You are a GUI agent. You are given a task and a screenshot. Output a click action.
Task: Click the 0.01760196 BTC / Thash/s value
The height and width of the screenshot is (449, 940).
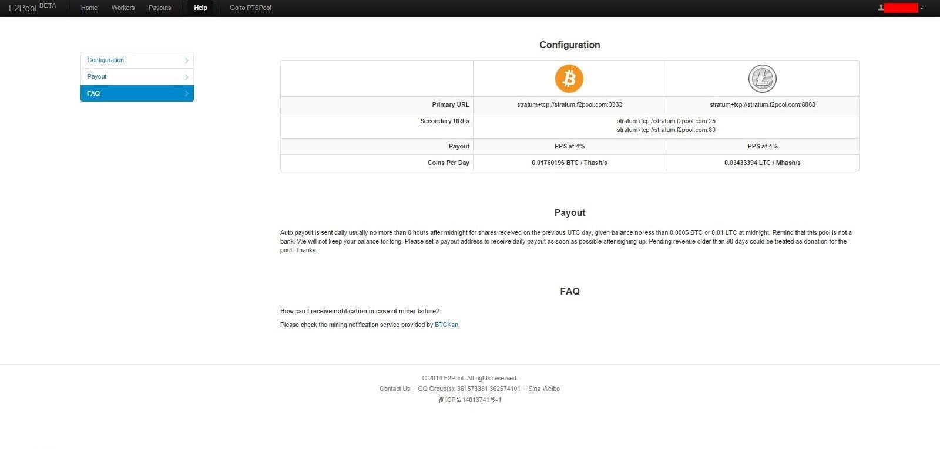[x=569, y=163]
